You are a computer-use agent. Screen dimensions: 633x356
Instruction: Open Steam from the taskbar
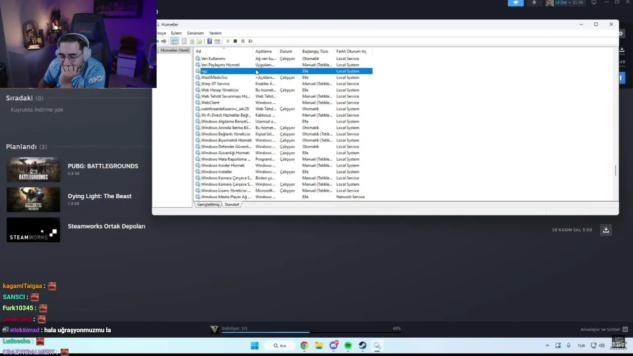tap(362, 346)
